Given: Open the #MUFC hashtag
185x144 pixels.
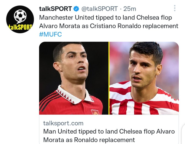Looking at the screenshot, I should point(50,34).
